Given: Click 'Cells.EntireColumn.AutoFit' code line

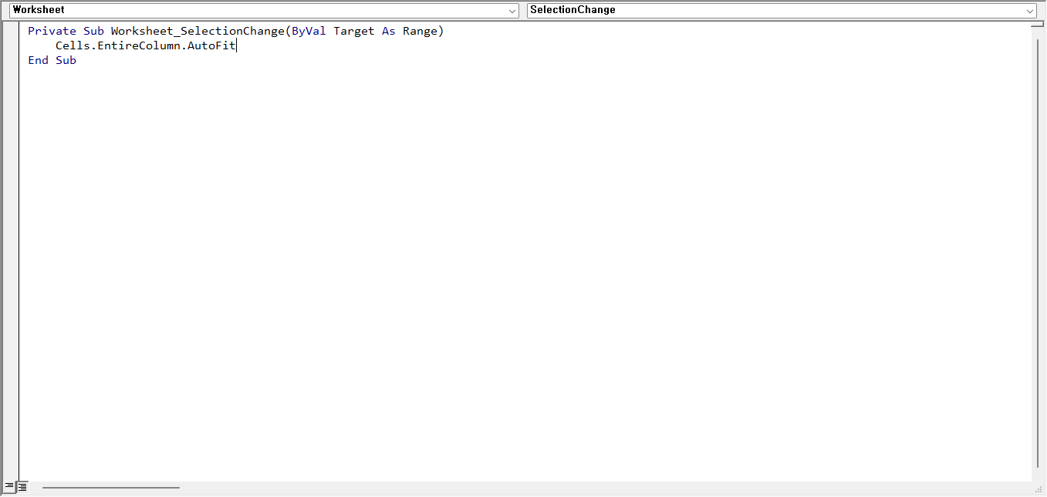Looking at the screenshot, I should (x=146, y=45).
